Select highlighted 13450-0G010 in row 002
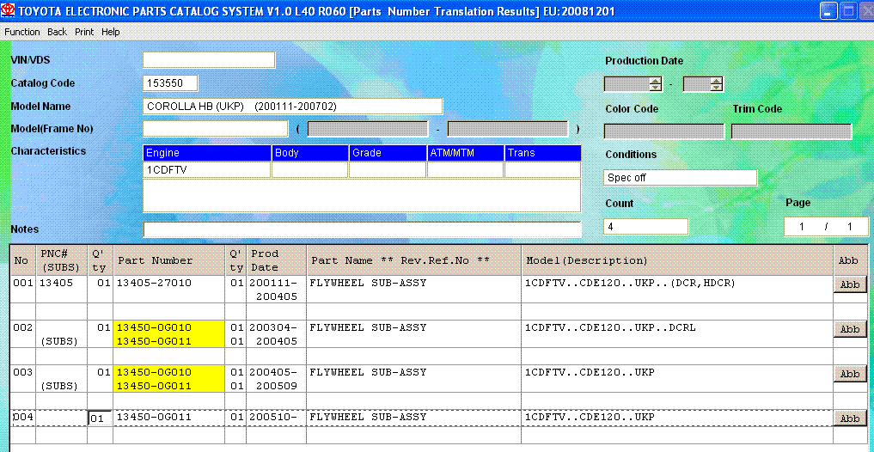This screenshot has width=874, height=452. (x=154, y=327)
